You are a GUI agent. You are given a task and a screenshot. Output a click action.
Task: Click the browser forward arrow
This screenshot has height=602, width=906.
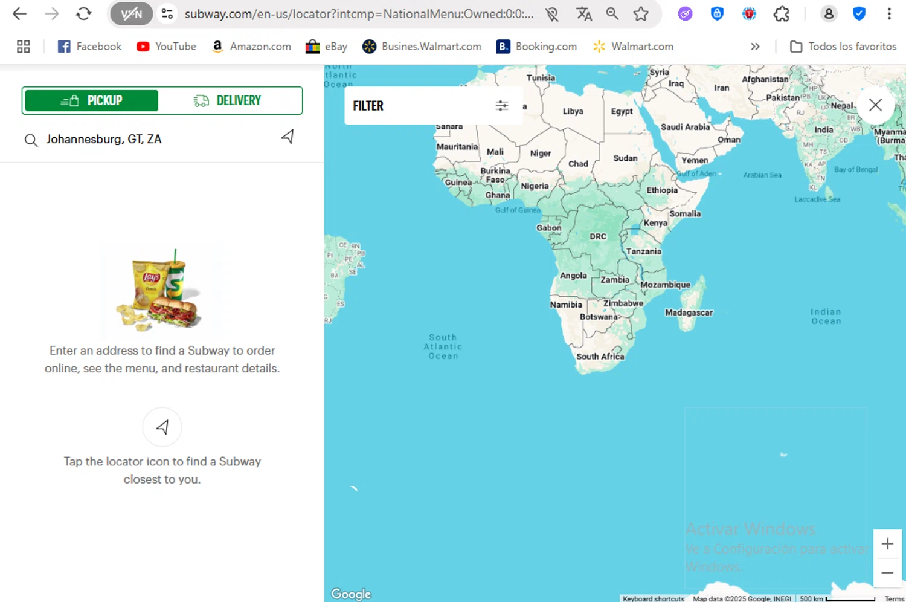[x=52, y=13]
